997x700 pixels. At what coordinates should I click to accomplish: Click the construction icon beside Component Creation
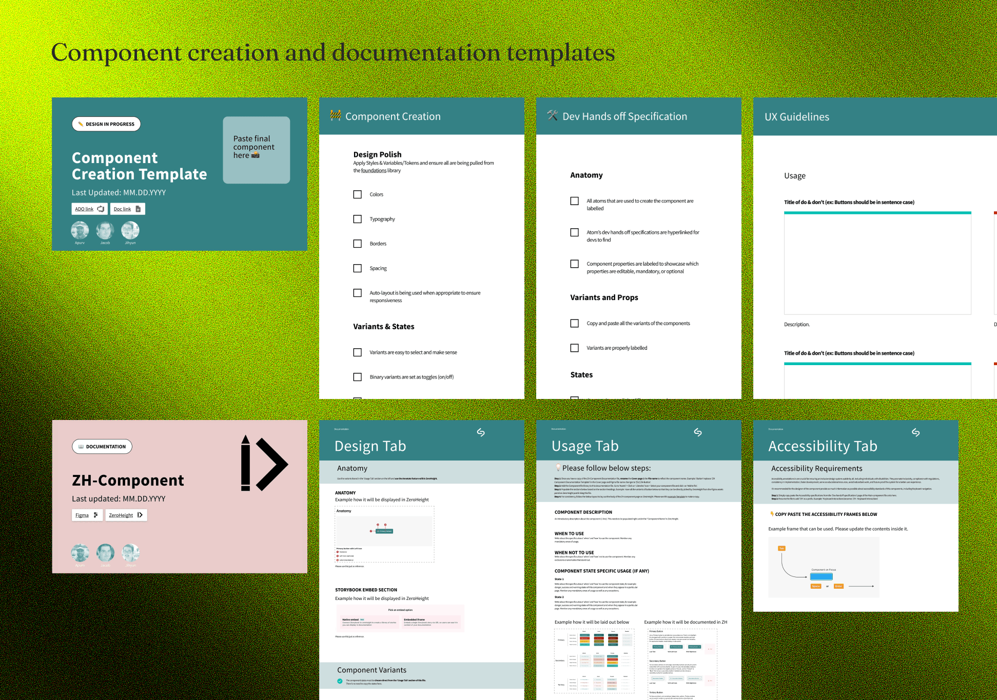(x=336, y=115)
